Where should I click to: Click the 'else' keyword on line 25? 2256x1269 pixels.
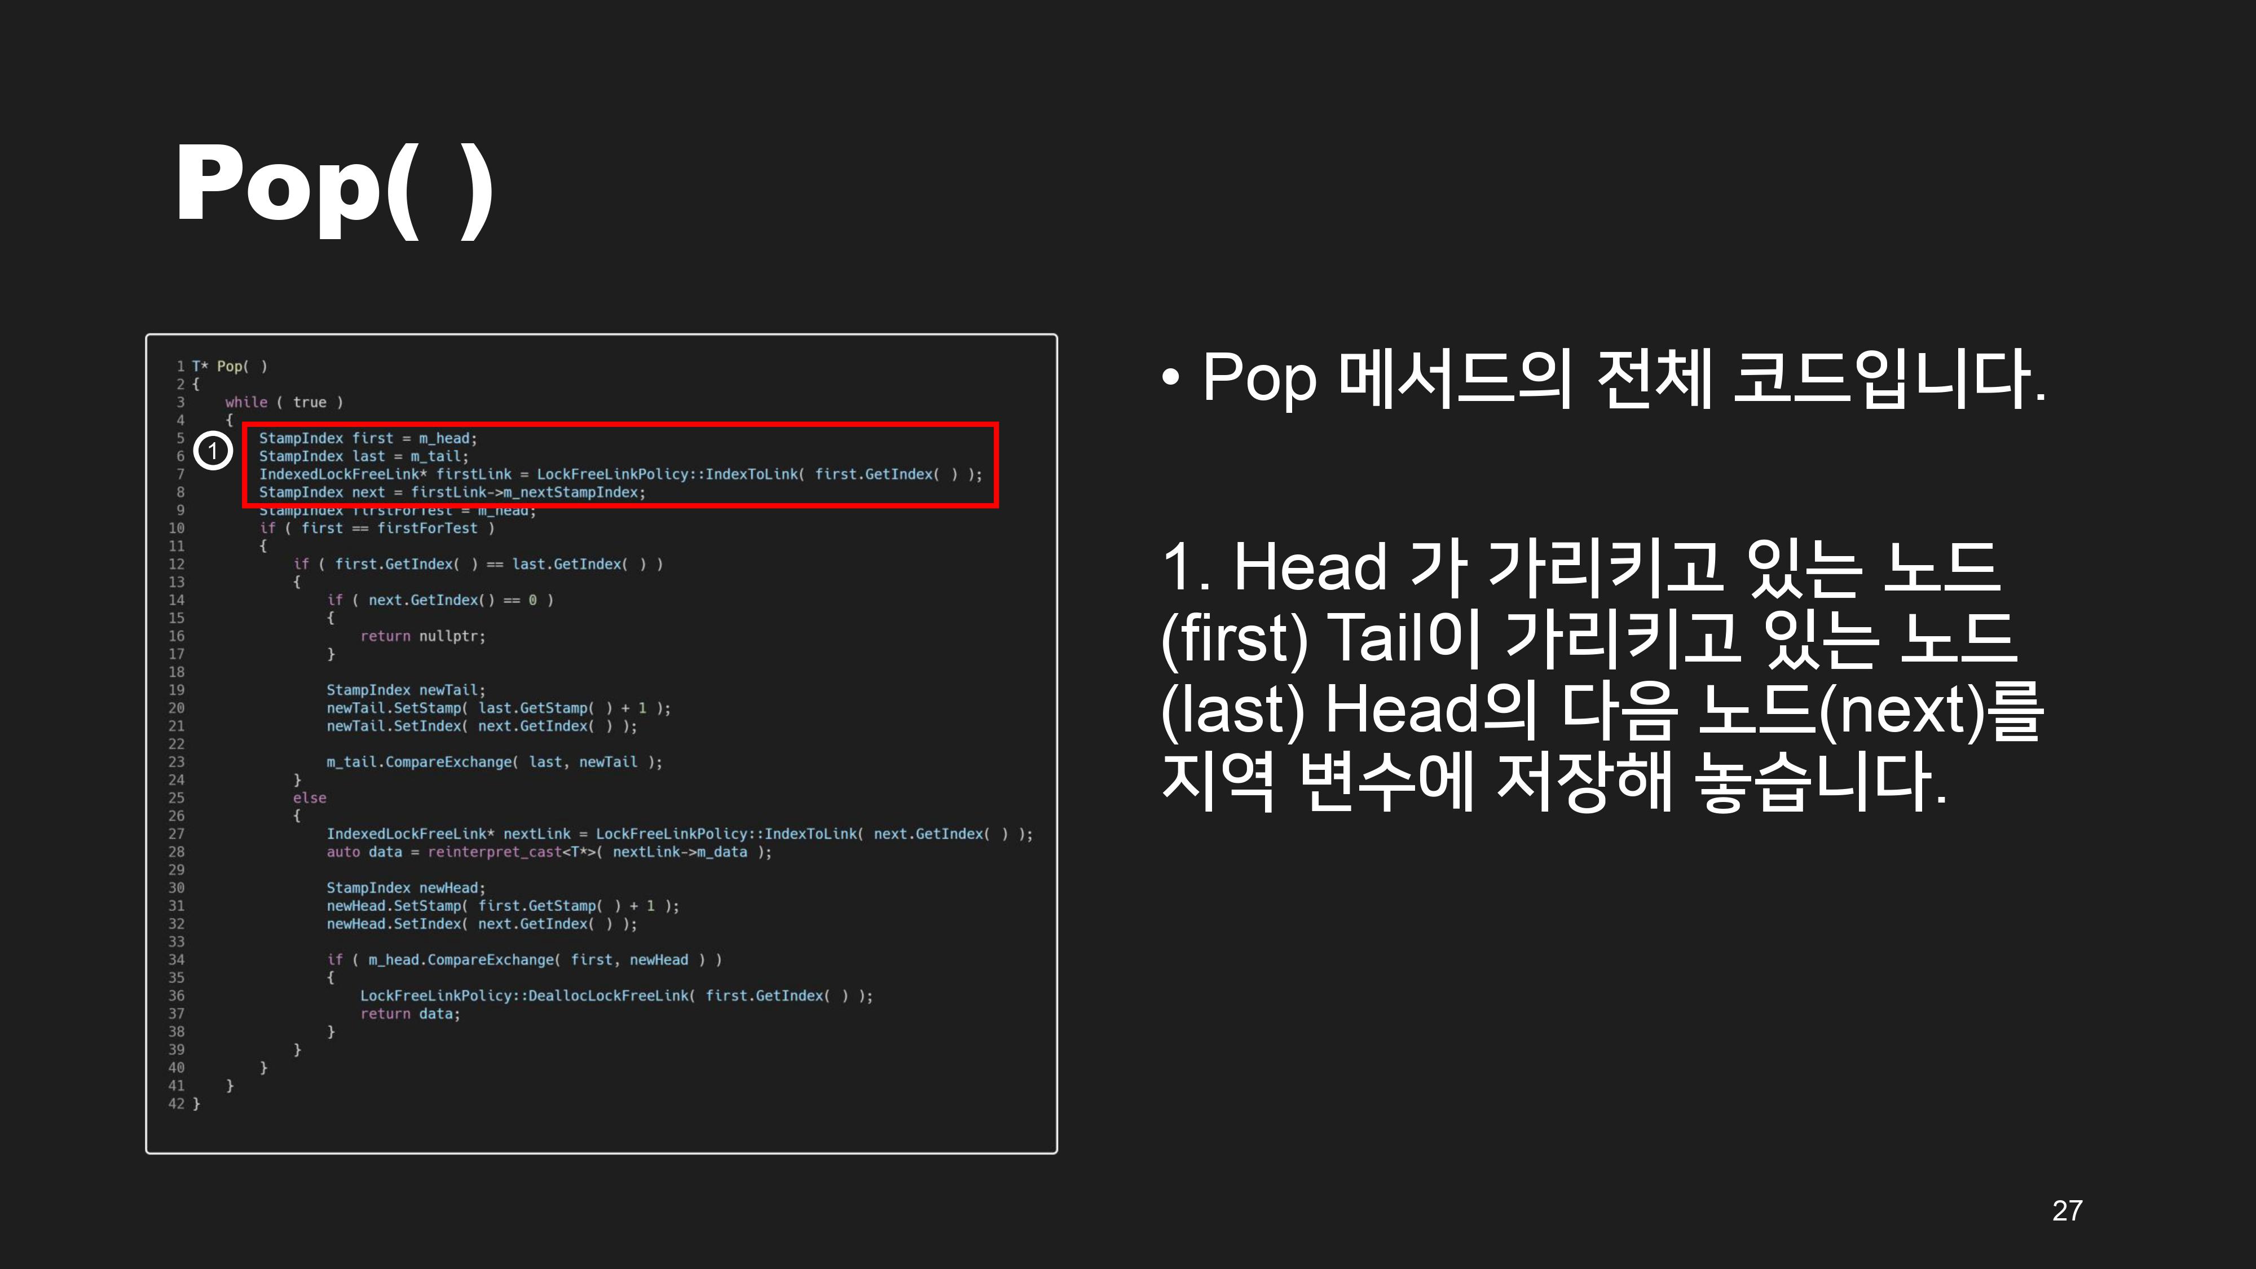click(x=309, y=798)
